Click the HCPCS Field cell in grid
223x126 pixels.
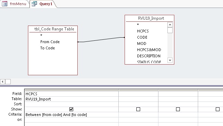click(x=71, y=94)
